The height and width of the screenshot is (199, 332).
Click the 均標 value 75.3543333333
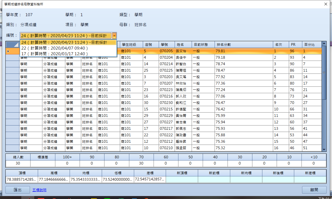(x=86, y=179)
